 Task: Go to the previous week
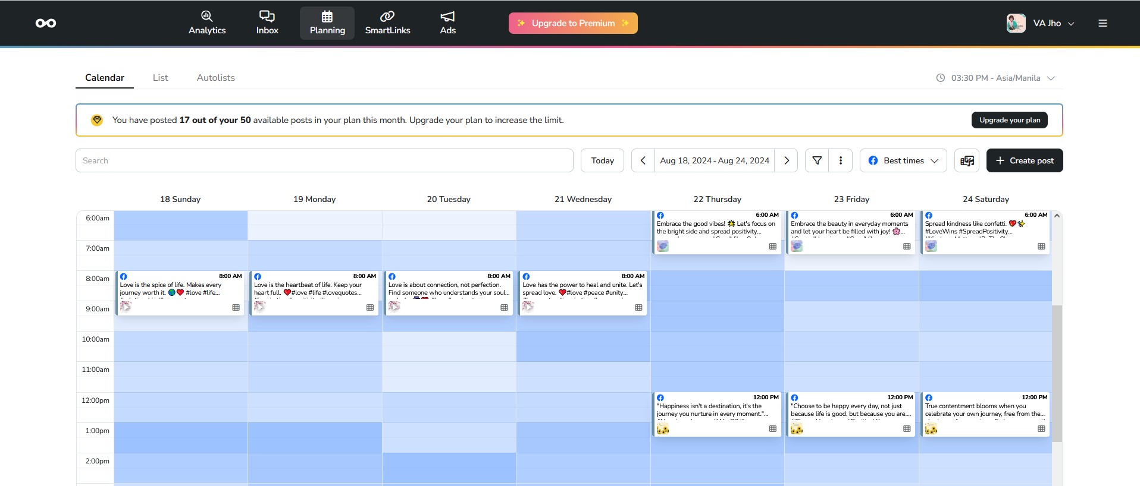[643, 160]
